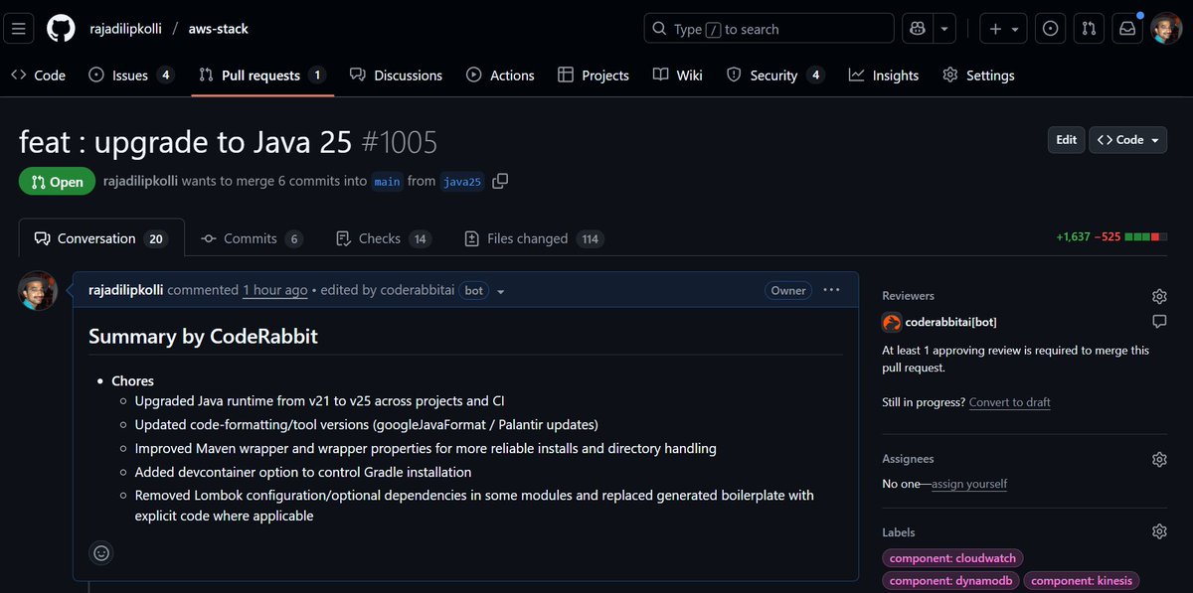Viewport: 1193px width, 593px height.
Task: Open the Projects tab
Action: coord(594,75)
